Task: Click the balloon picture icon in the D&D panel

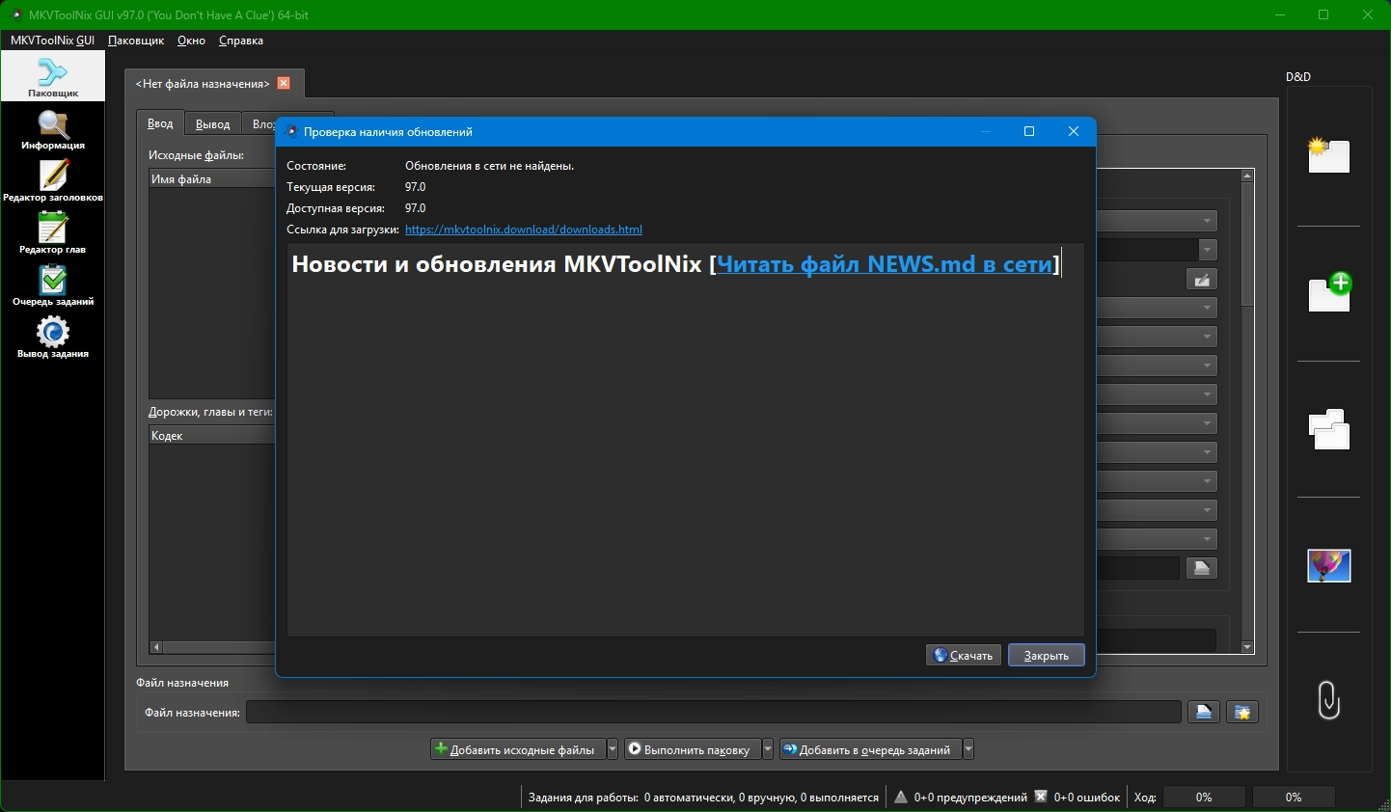Action: [1328, 565]
